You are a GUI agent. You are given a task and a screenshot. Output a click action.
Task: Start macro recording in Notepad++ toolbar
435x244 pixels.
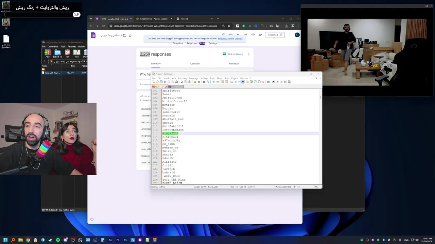click(x=273, y=82)
